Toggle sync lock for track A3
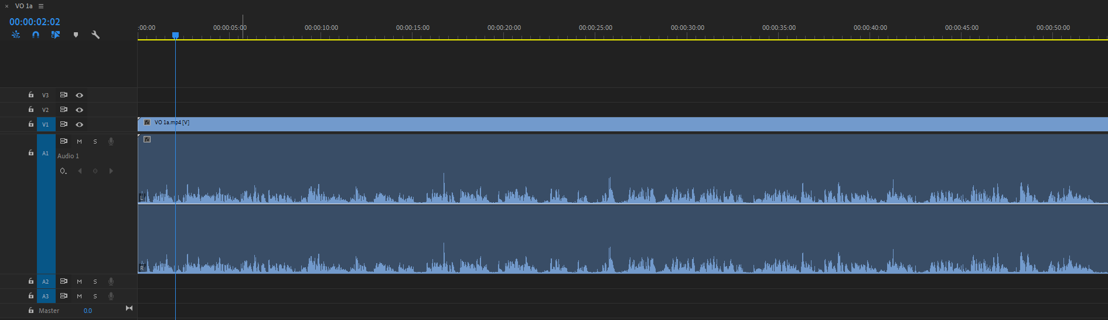This screenshot has height=320, width=1108. 64,296
